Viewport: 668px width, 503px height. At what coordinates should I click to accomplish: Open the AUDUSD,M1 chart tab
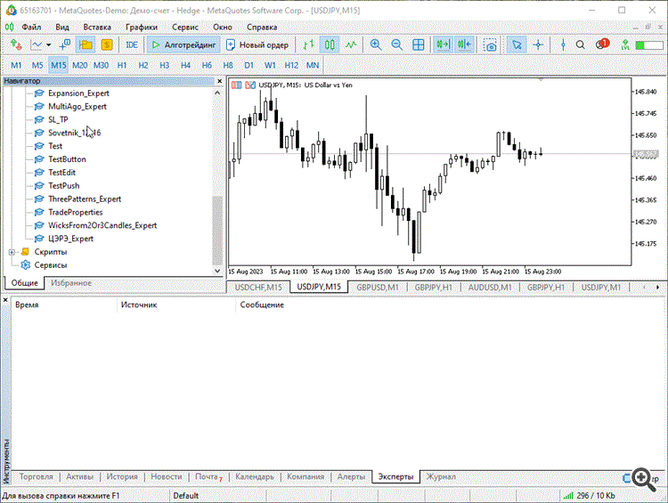[490, 288]
